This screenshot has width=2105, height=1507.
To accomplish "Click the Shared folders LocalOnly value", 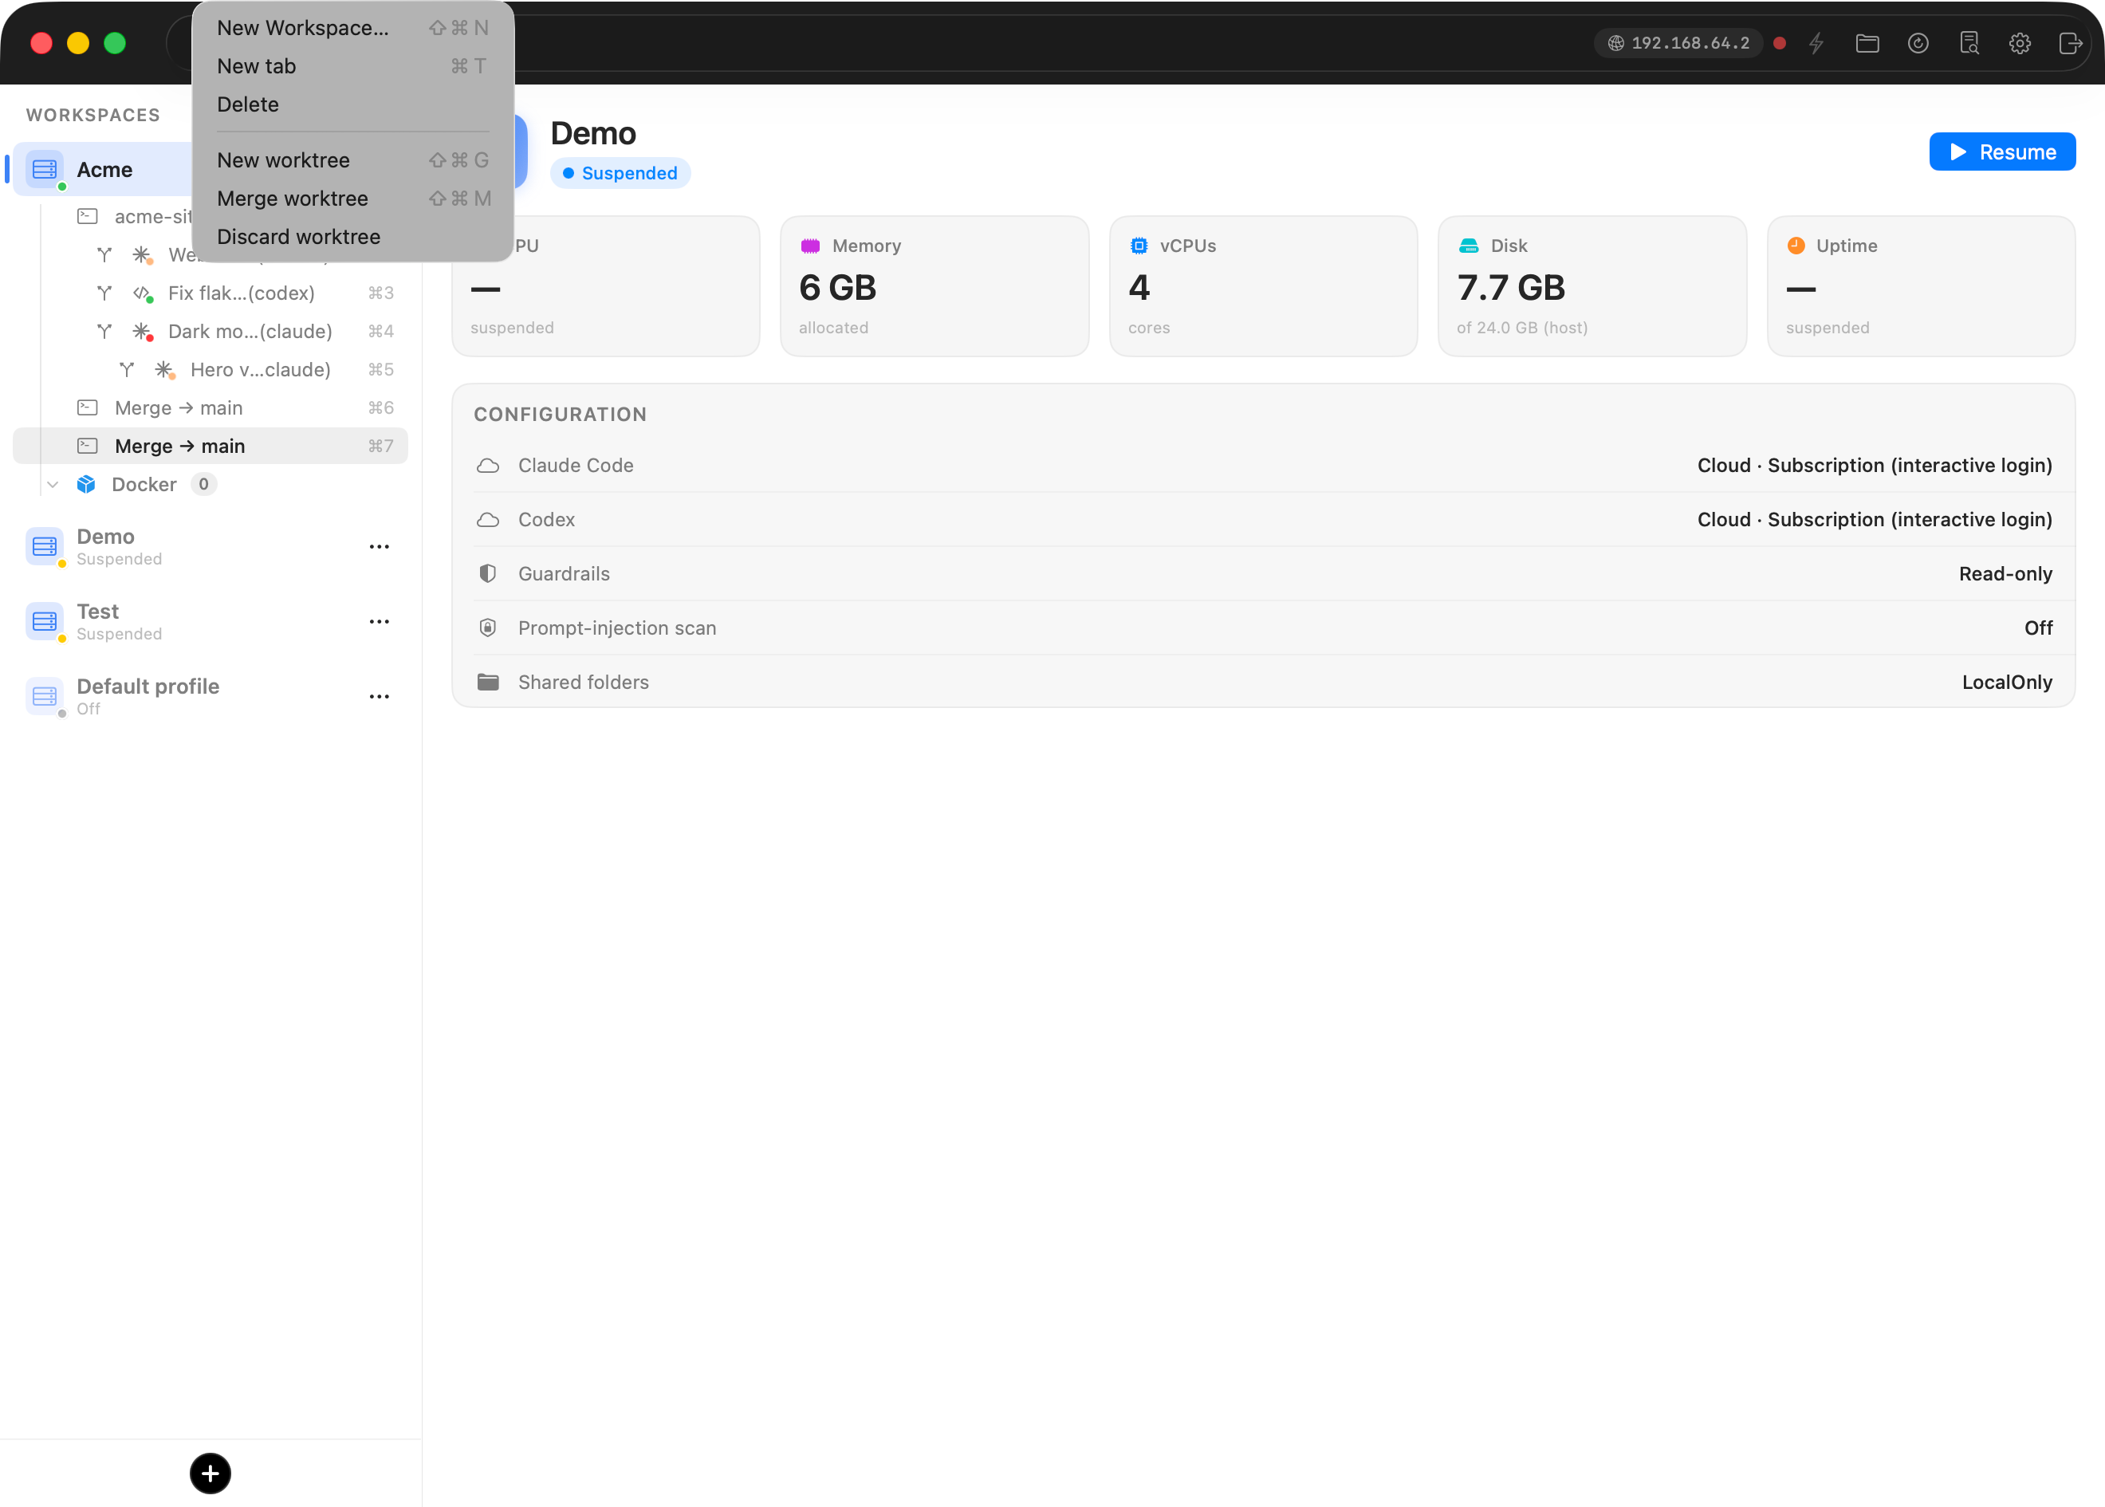I will (x=2007, y=683).
